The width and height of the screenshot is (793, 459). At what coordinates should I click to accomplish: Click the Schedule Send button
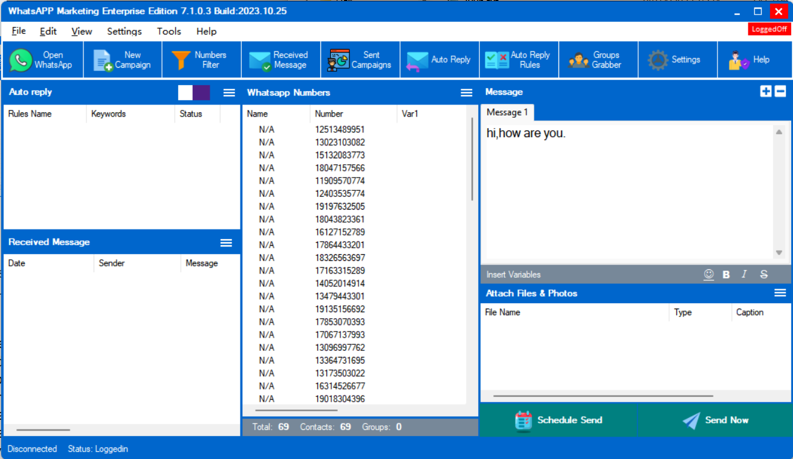pyautogui.click(x=558, y=420)
